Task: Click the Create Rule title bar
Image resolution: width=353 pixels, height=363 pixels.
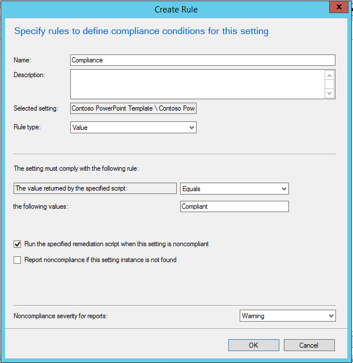Action: click(x=176, y=10)
